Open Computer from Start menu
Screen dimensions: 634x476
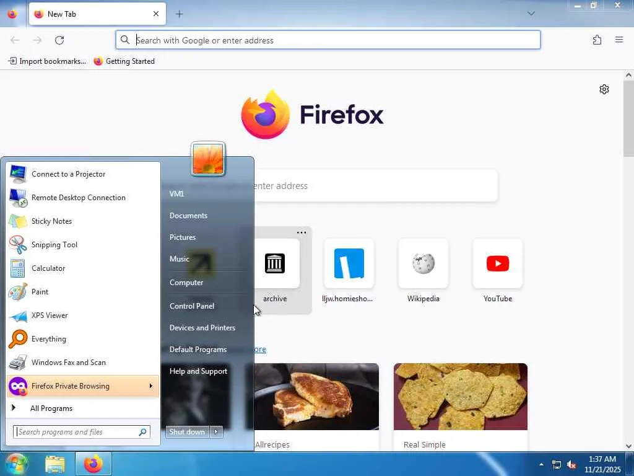point(186,283)
